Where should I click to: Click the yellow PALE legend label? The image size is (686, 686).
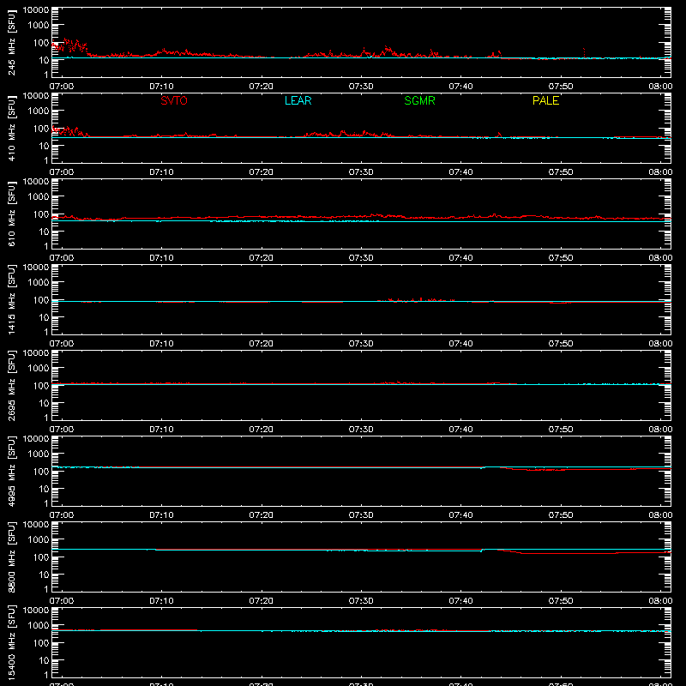[x=545, y=100]
